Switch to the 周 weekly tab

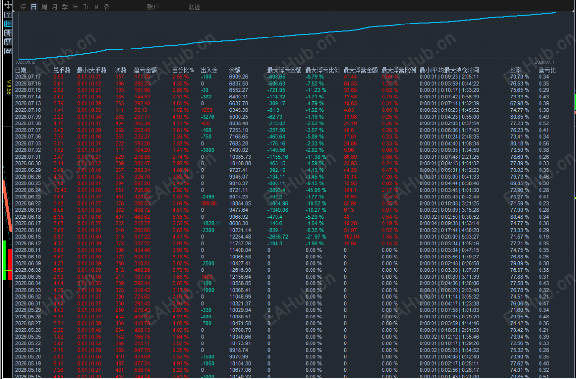(x=44, y=7)
